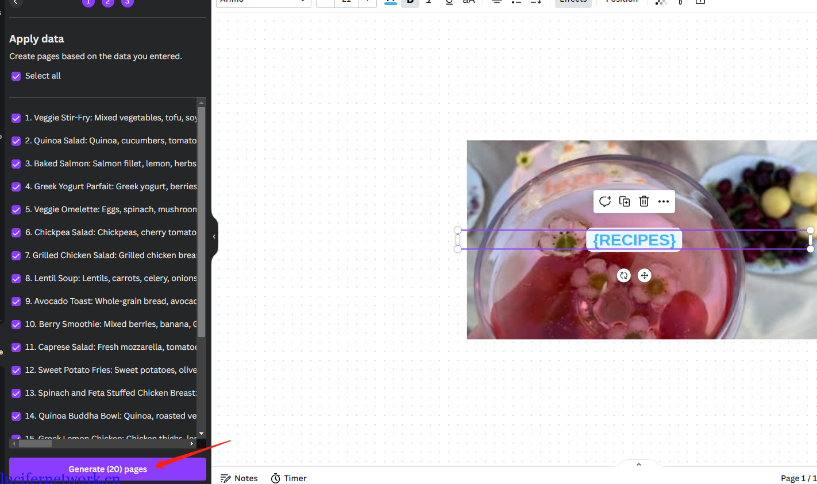Open Notes from the bottom bar
This screenshot has width=817, height=484.
click(x=239, y=478)
